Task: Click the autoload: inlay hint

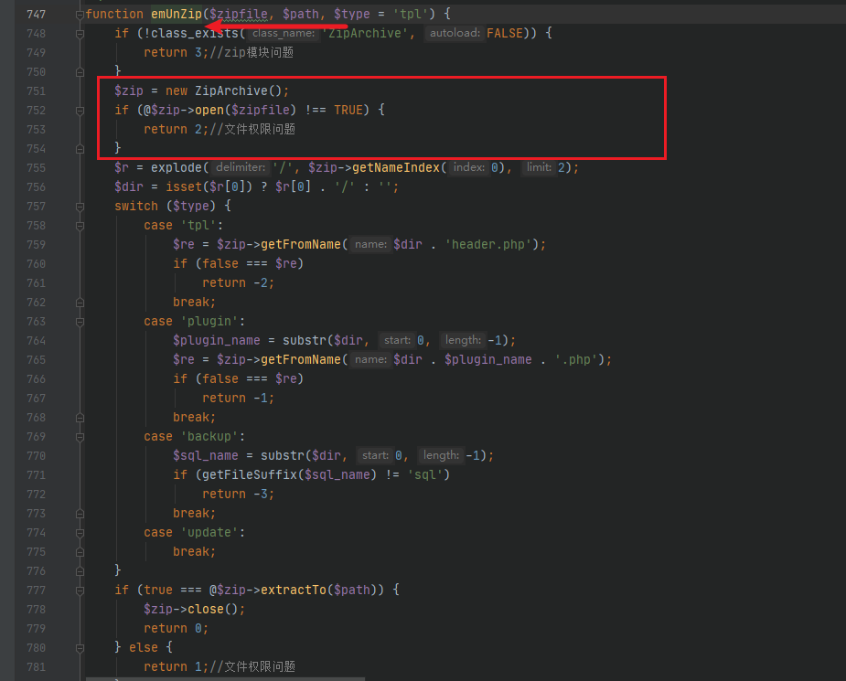Action: point(455,34)
